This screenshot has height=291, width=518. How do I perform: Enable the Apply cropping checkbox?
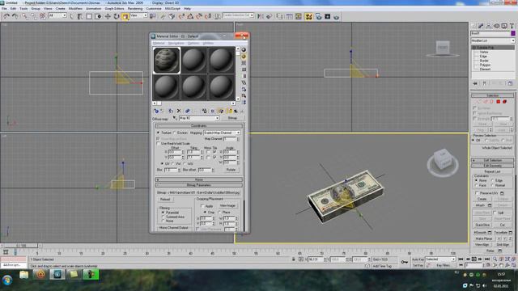point(202,206)
